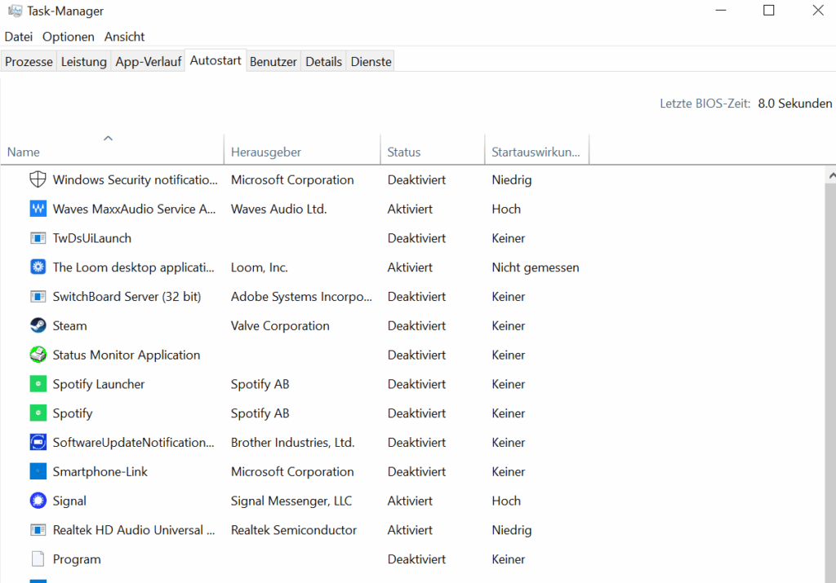Open the Optionen menu
The height and width of the screenshot is (583, 836).
click(x=69, y=37)
